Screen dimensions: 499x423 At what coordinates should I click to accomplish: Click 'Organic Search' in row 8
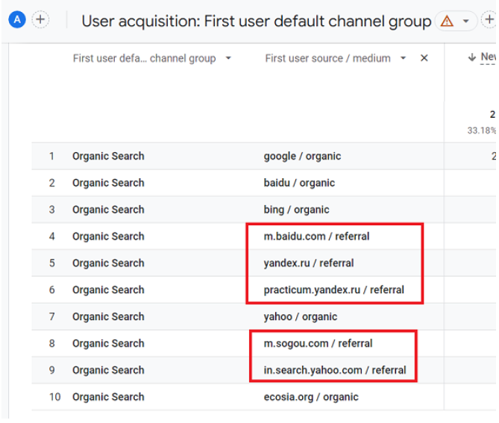108,343
